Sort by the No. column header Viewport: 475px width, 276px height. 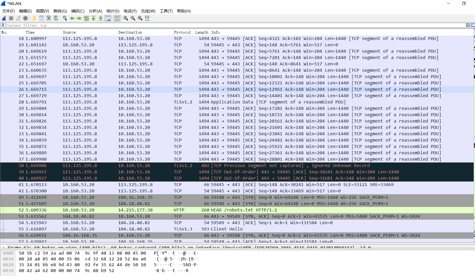click(x=12, y=32)
